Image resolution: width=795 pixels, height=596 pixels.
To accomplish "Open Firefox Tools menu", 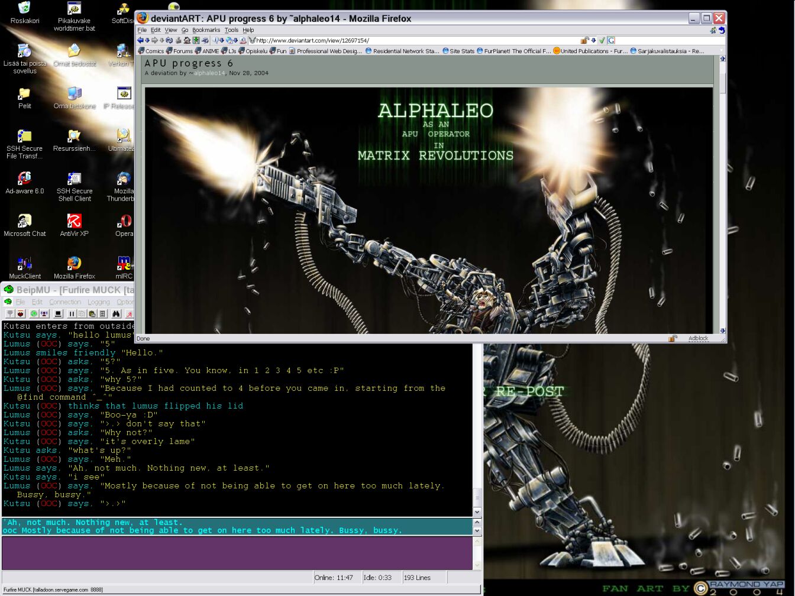I will pos(231,30).
